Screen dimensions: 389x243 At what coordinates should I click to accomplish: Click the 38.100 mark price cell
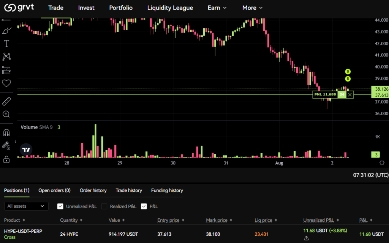point(213,234)
